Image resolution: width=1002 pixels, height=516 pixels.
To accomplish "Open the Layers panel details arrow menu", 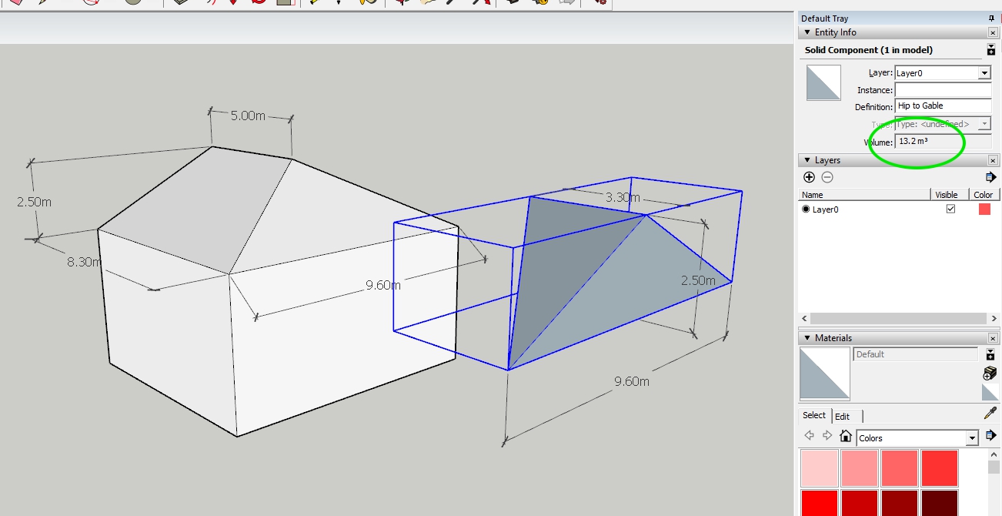I will point(991,177).
